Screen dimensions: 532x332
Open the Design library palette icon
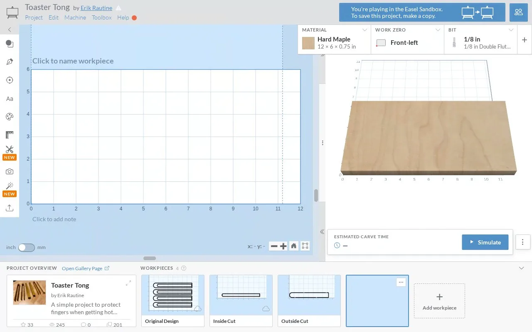10,117
